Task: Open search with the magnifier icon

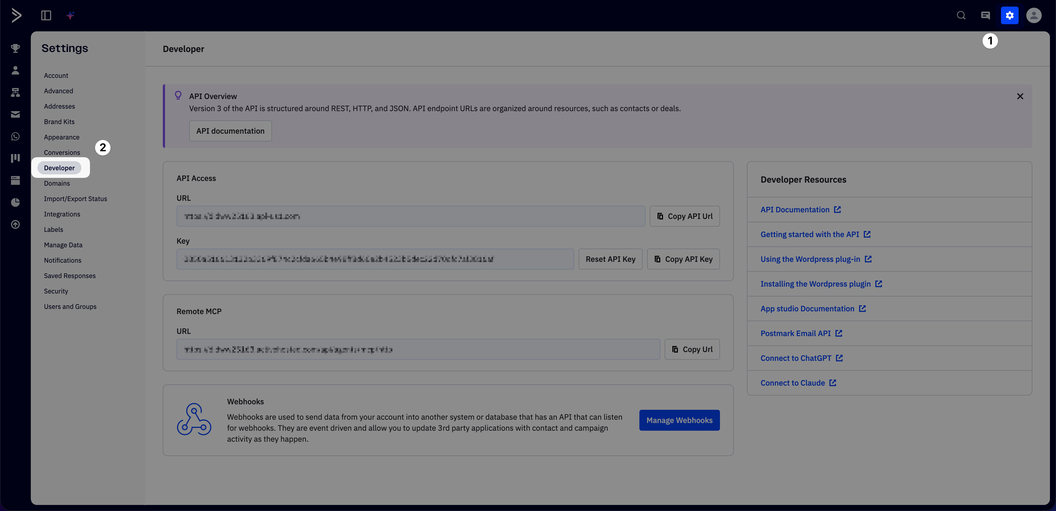Action: 961,16
